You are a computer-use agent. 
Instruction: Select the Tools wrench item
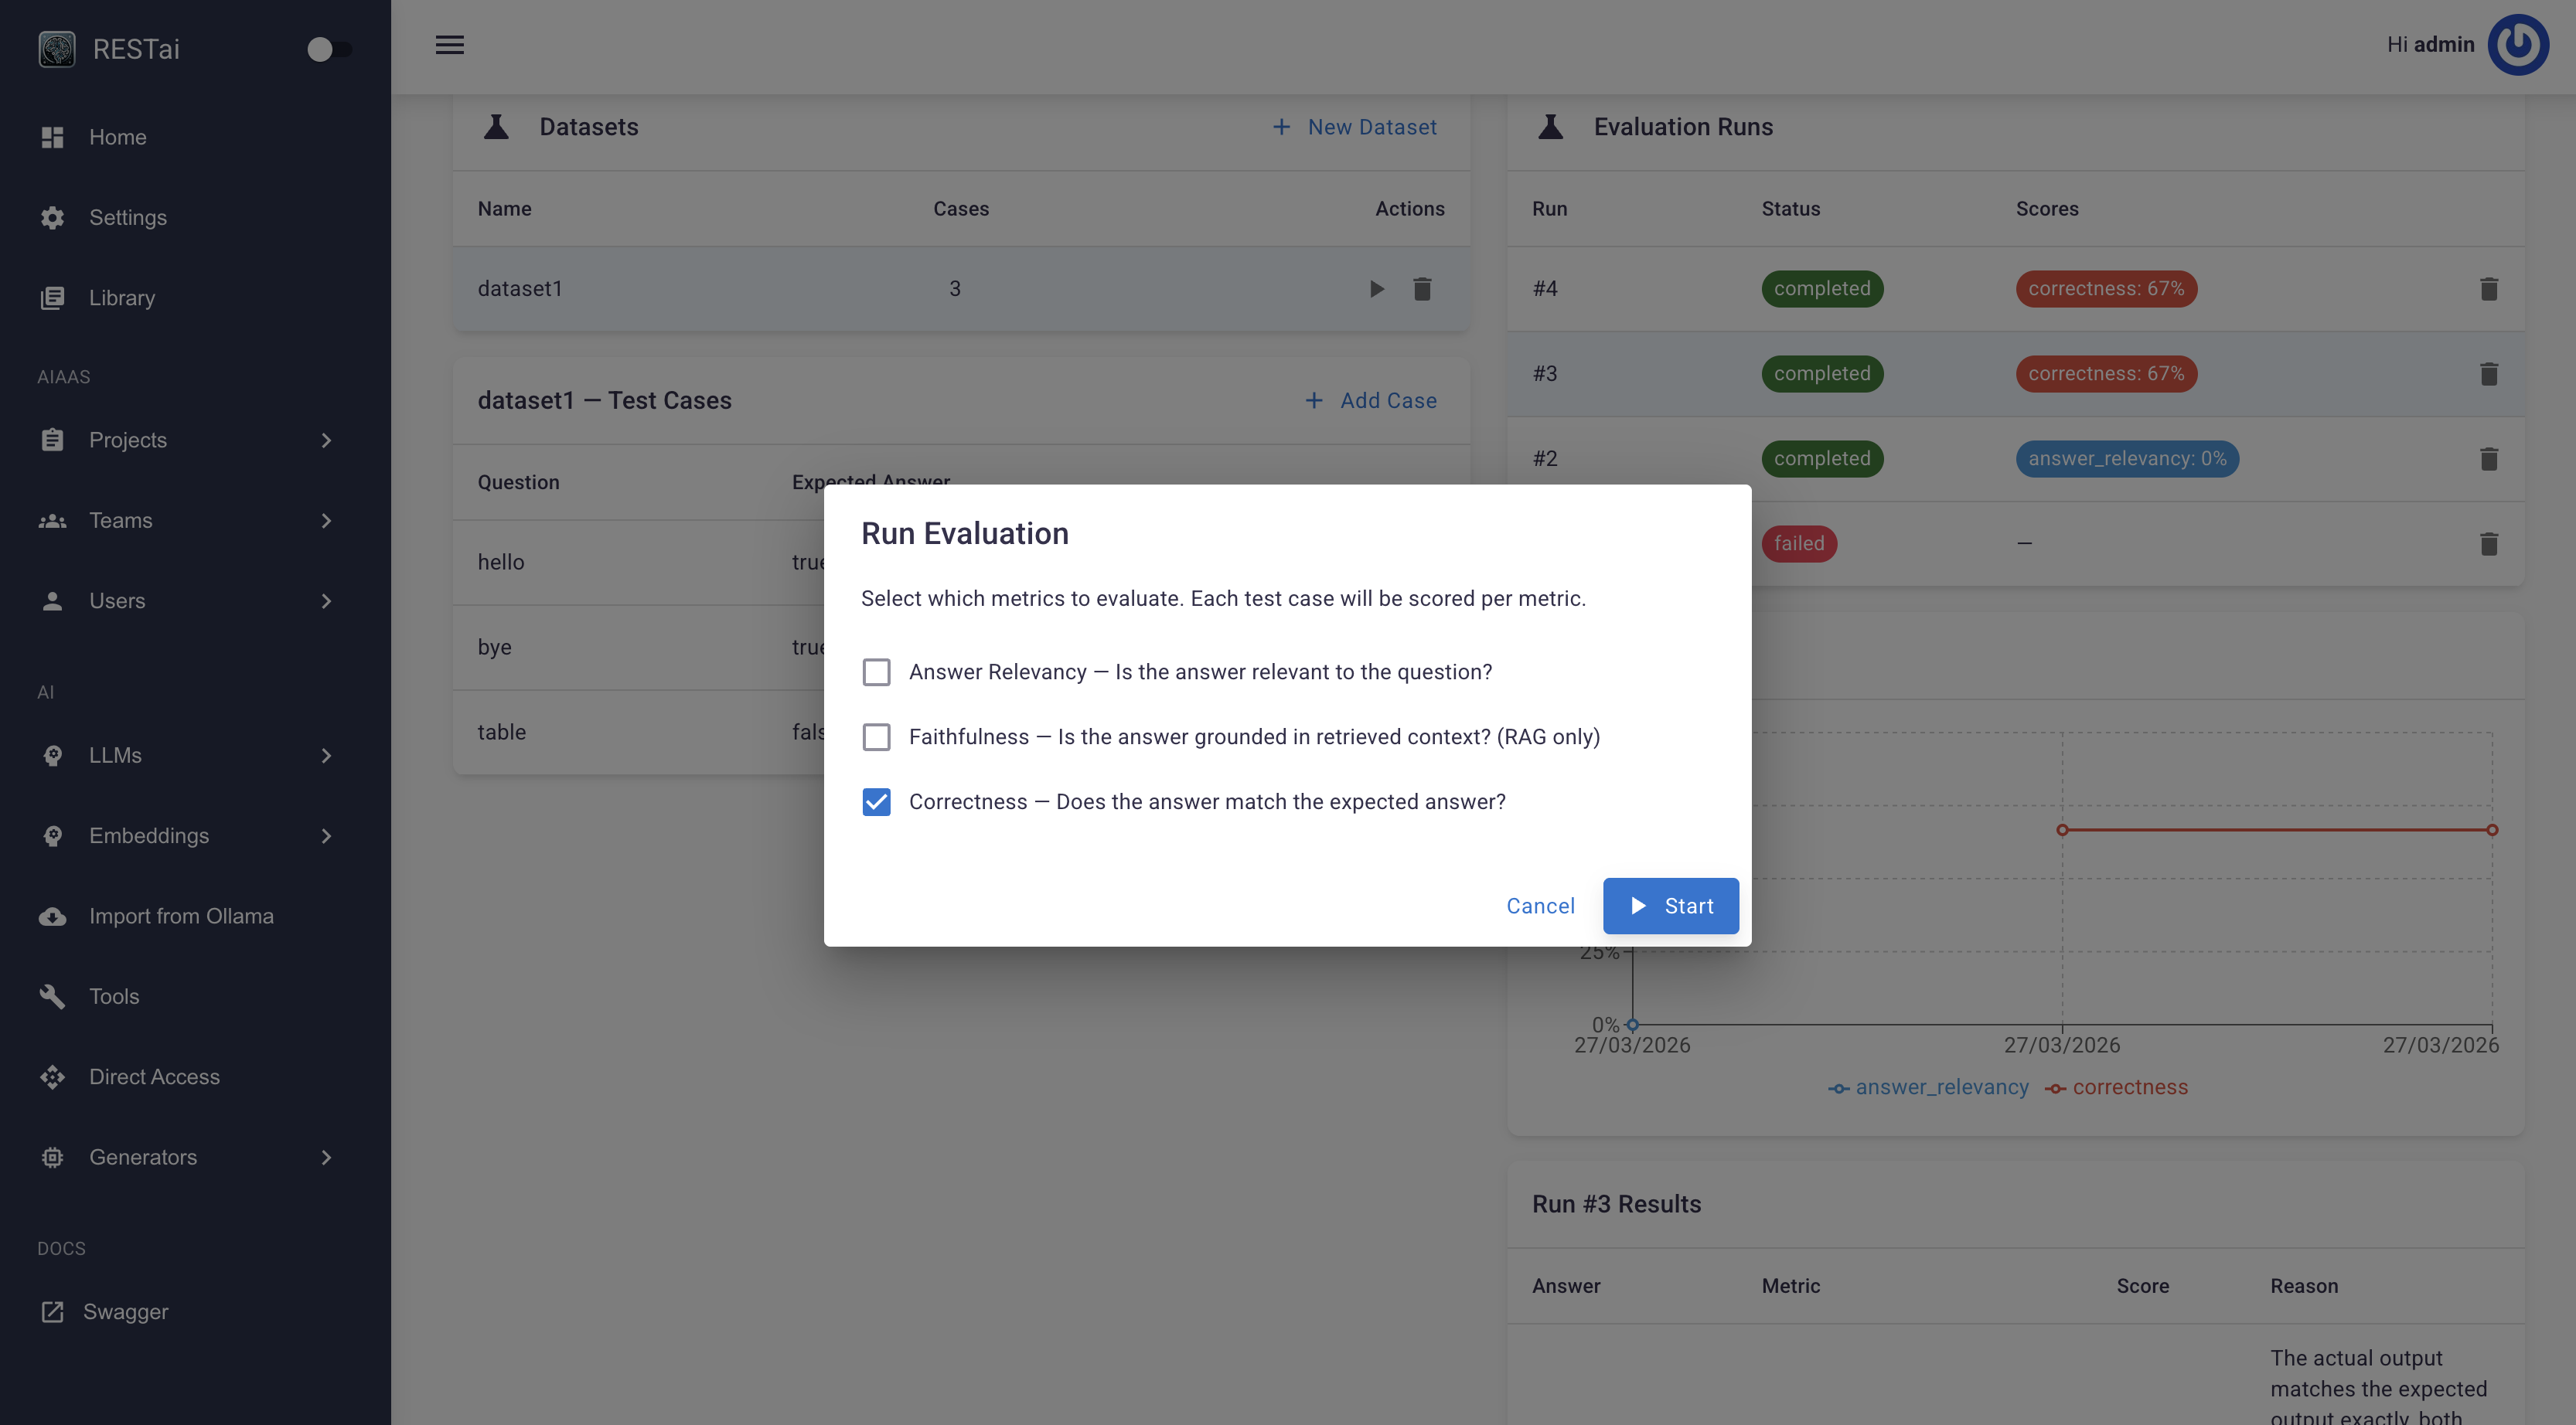114,996
